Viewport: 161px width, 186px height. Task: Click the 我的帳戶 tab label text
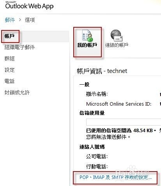click(87, 45)
